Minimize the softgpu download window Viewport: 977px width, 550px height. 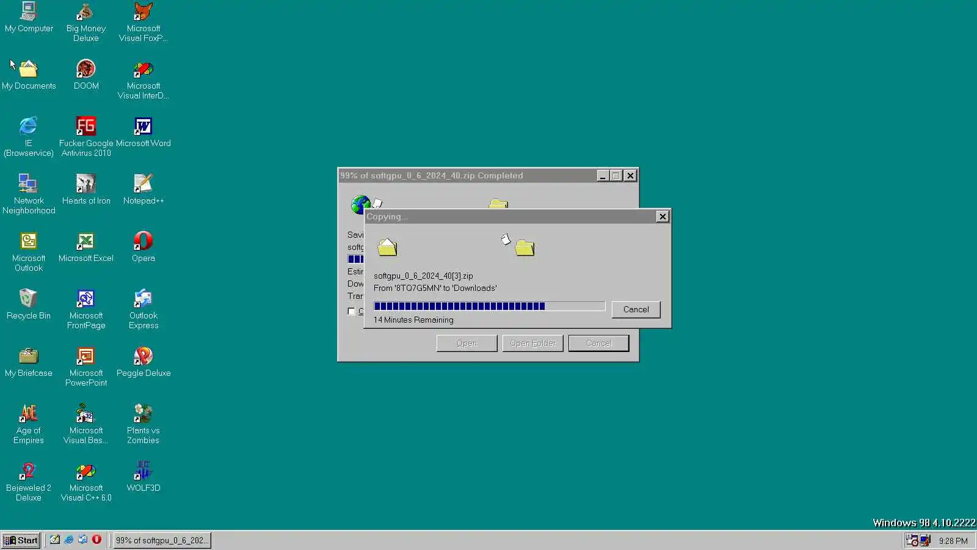(603, 176)
